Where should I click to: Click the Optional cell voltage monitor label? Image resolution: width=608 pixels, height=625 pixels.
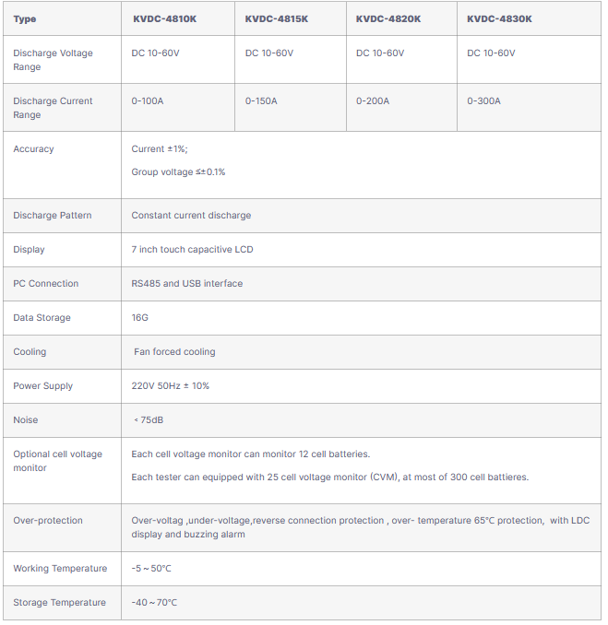pyautogui.click(x=57, y=461)
